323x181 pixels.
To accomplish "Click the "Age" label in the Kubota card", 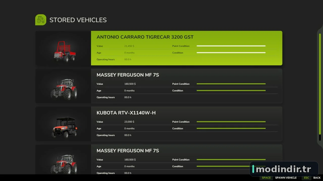I will [99, 128].
